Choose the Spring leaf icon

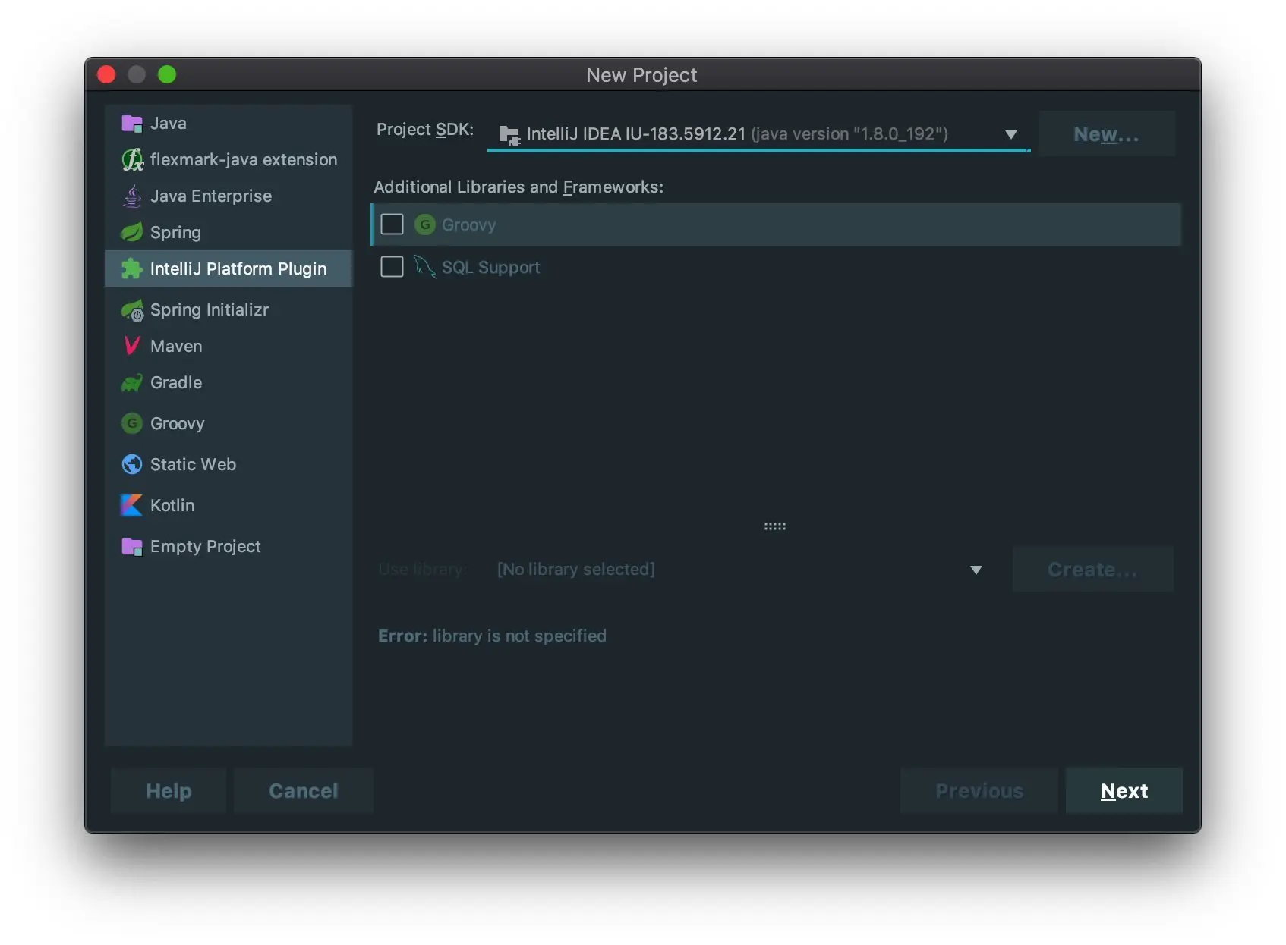click(132, 232)
